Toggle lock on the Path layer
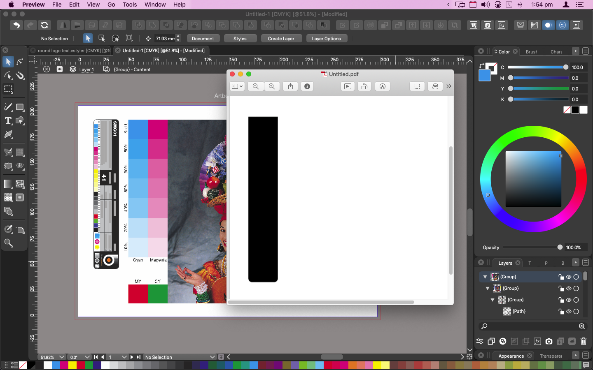Viewport: 593px width, 370px height. pyautogui.click(x=561, y=312)
